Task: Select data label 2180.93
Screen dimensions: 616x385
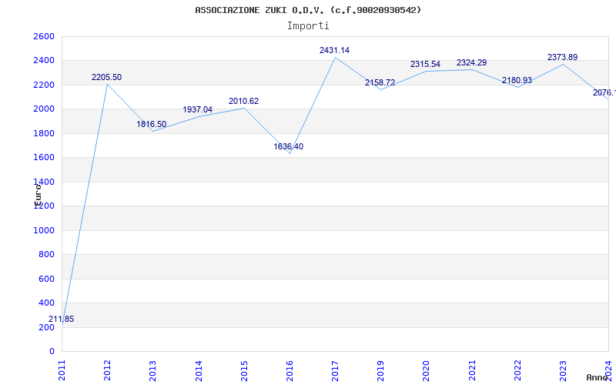Action: pyautogui.click(x=517, y=81)
